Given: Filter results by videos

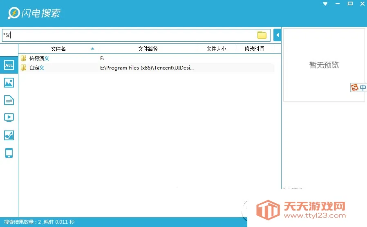Looking at the screenshot, I should [x=9, y=118].
